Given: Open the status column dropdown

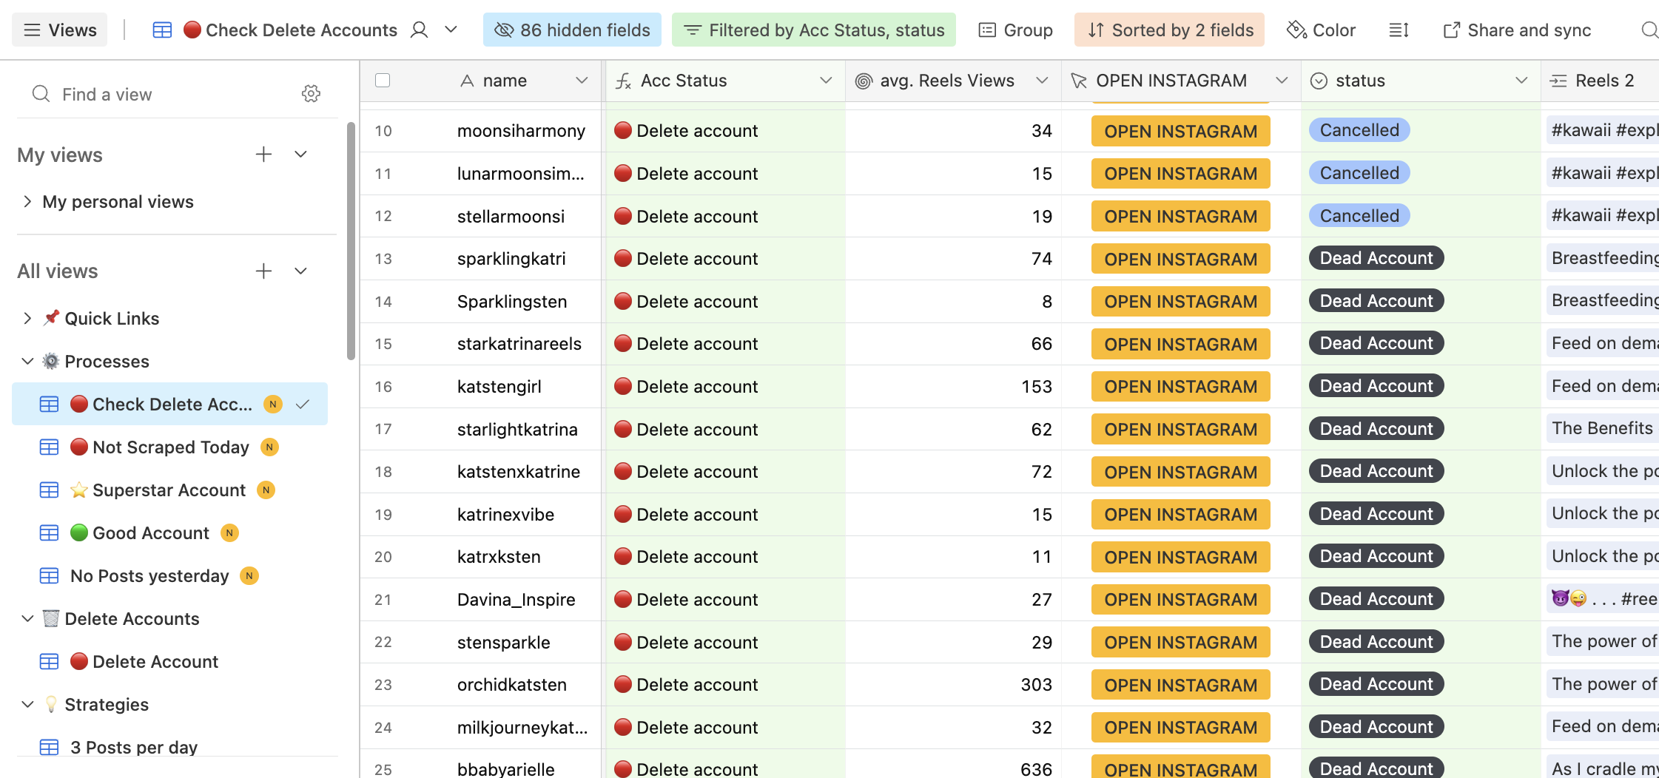Looking at the screenshot, I should click(x=1521, y=80).
